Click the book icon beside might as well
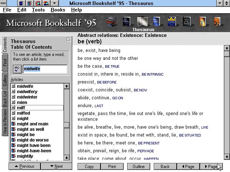The image size is (230, 172). [13, 129]
